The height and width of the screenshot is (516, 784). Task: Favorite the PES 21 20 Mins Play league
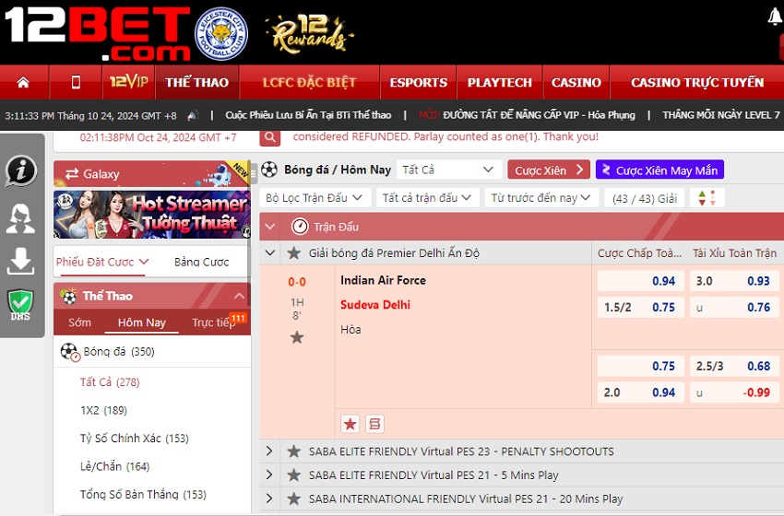[x=294, y=498]
